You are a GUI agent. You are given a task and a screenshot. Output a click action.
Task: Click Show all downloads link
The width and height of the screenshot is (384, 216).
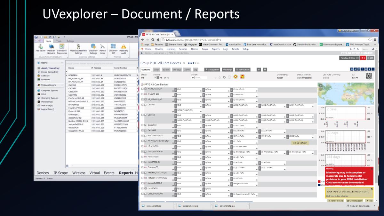click(360, 206)
